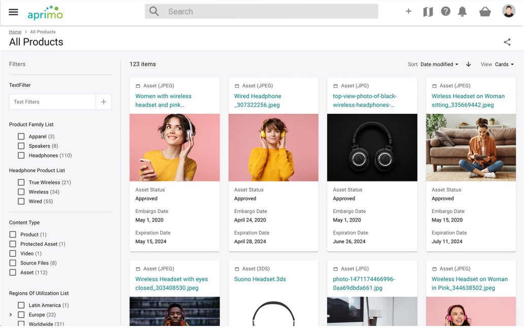524x328 pixels.
Task: Toggle the sort direction arrow
Action: pos(468,64)
